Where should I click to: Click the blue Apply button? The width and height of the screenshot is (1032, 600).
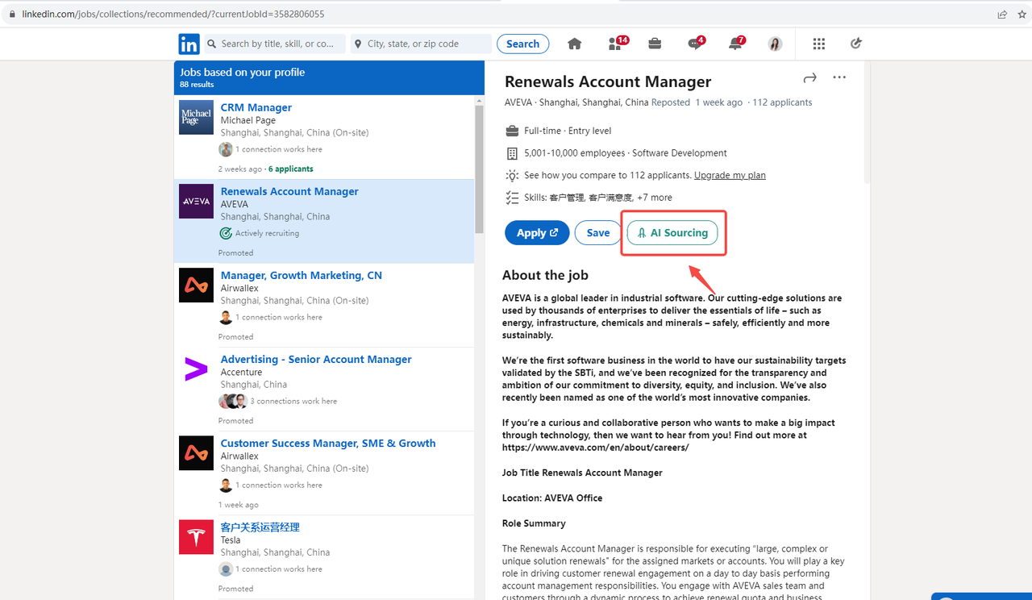coord(537,233)
